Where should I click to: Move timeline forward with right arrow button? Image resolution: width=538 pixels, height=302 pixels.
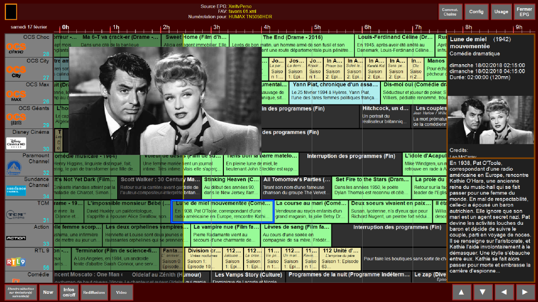pos(525,292)
